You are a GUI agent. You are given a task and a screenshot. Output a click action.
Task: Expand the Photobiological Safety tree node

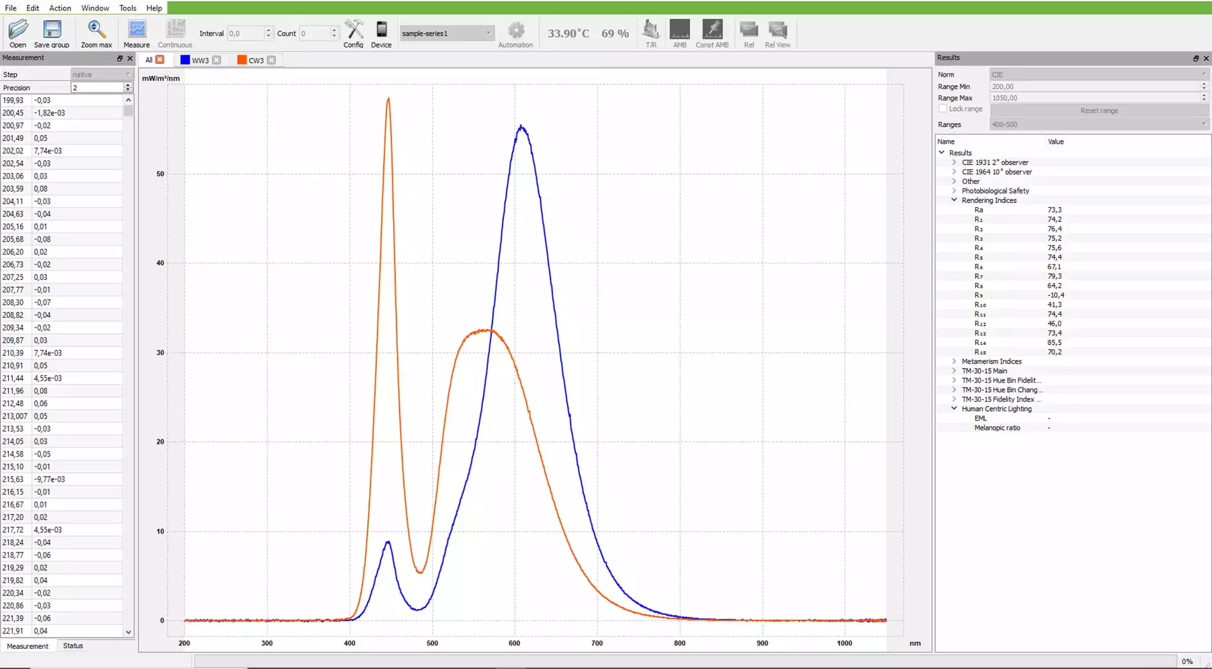coord(954,191)
